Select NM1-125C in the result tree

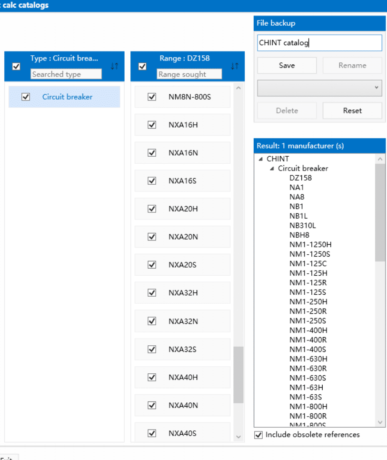(x=308, y=264)
